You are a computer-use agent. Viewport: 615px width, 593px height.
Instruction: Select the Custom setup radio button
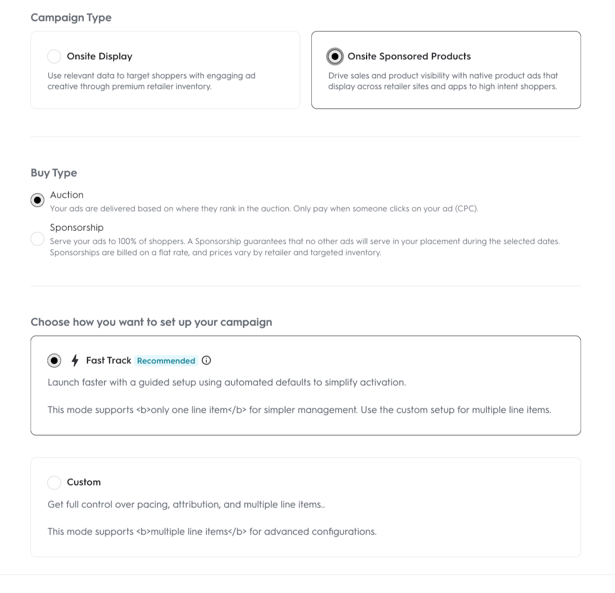coord(54,482)
